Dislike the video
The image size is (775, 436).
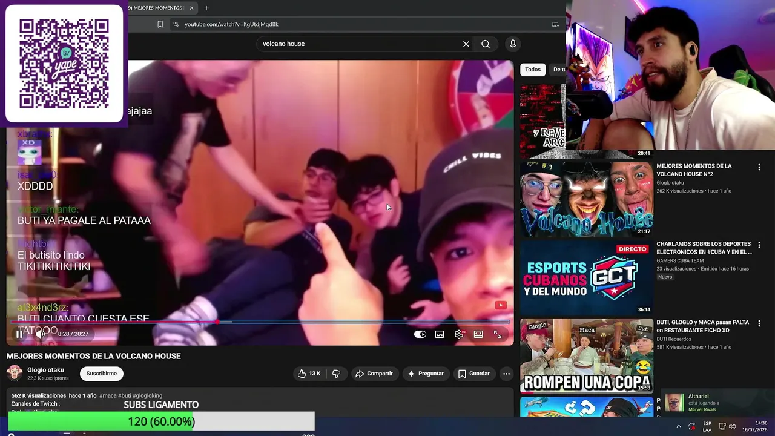337,374
